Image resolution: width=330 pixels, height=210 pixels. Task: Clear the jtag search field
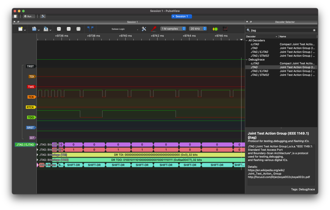pos(314,31)
